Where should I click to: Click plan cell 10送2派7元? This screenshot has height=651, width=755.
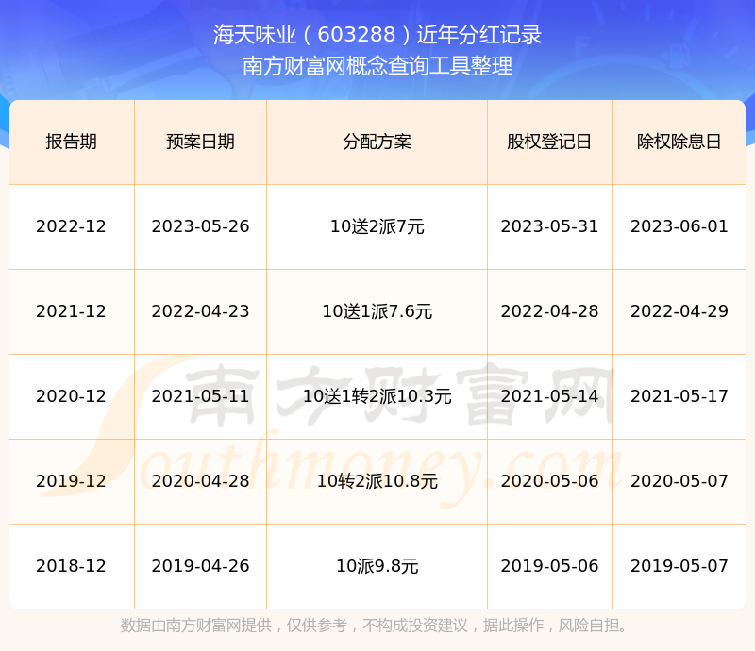377,226
